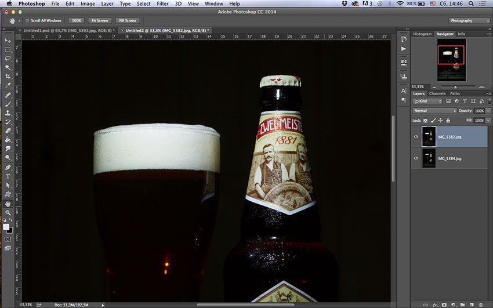Toggle Quick Mask mode
The image size is (493, 308).
[x=8, y=239]
